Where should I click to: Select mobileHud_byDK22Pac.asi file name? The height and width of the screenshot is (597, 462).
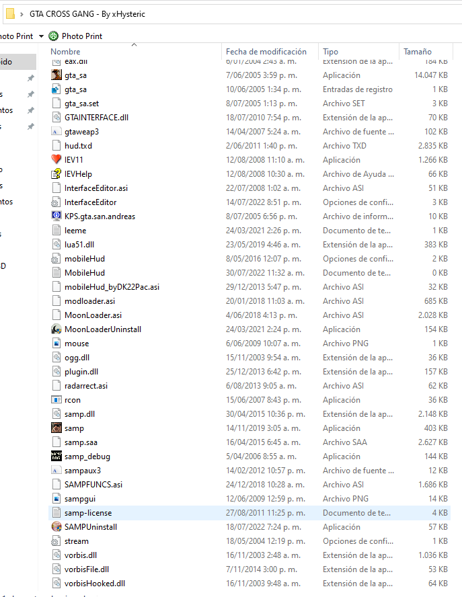112,286
